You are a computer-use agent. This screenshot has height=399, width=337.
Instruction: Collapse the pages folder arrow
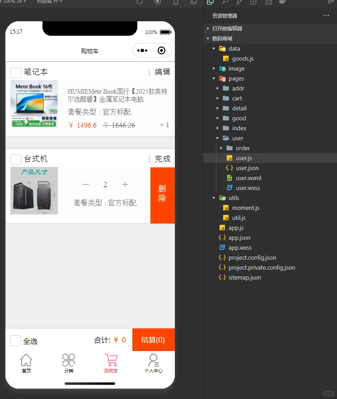point(214,78)
